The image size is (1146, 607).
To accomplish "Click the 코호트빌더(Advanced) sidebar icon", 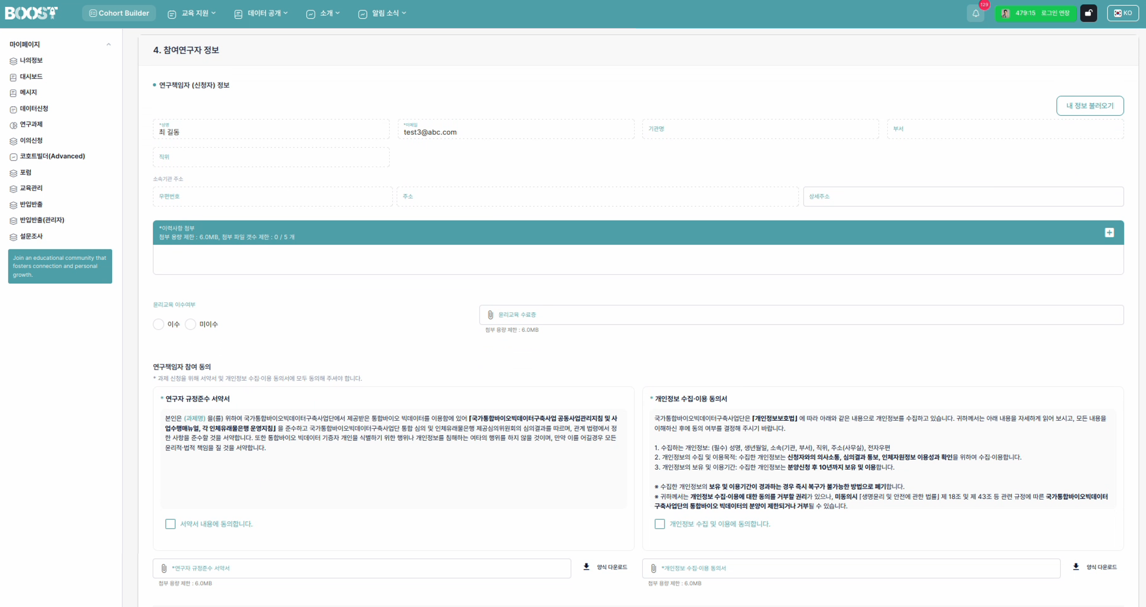I will coord(14,157).
